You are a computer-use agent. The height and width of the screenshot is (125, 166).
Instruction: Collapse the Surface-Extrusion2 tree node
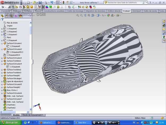(x=2, y=49)
